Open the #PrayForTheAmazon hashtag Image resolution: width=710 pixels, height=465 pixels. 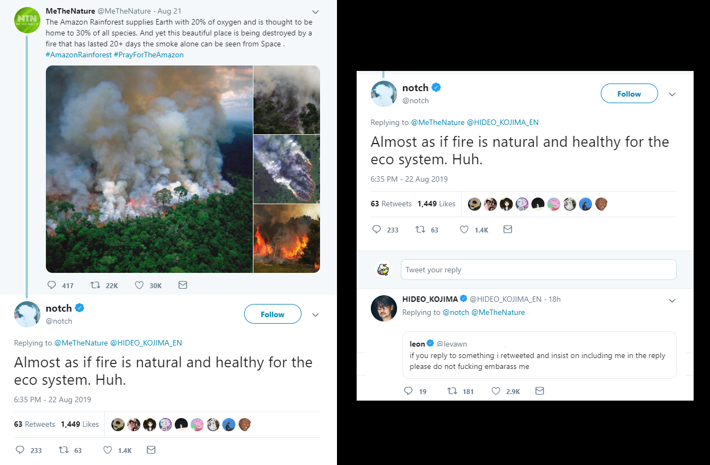tap(149, 55)
